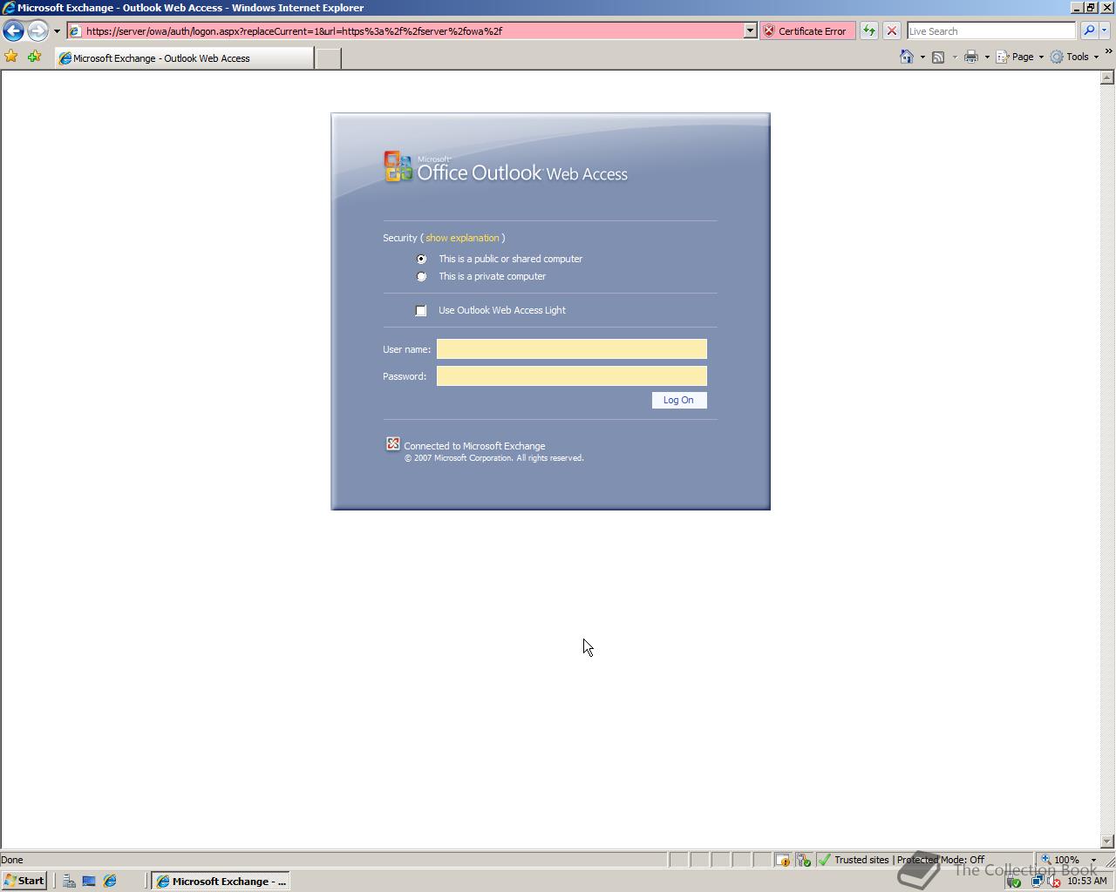The width and height of the screenshot is (1116, 892).
Task: Click the Exchange icon beside Connected text
Action: coord(393,444)
